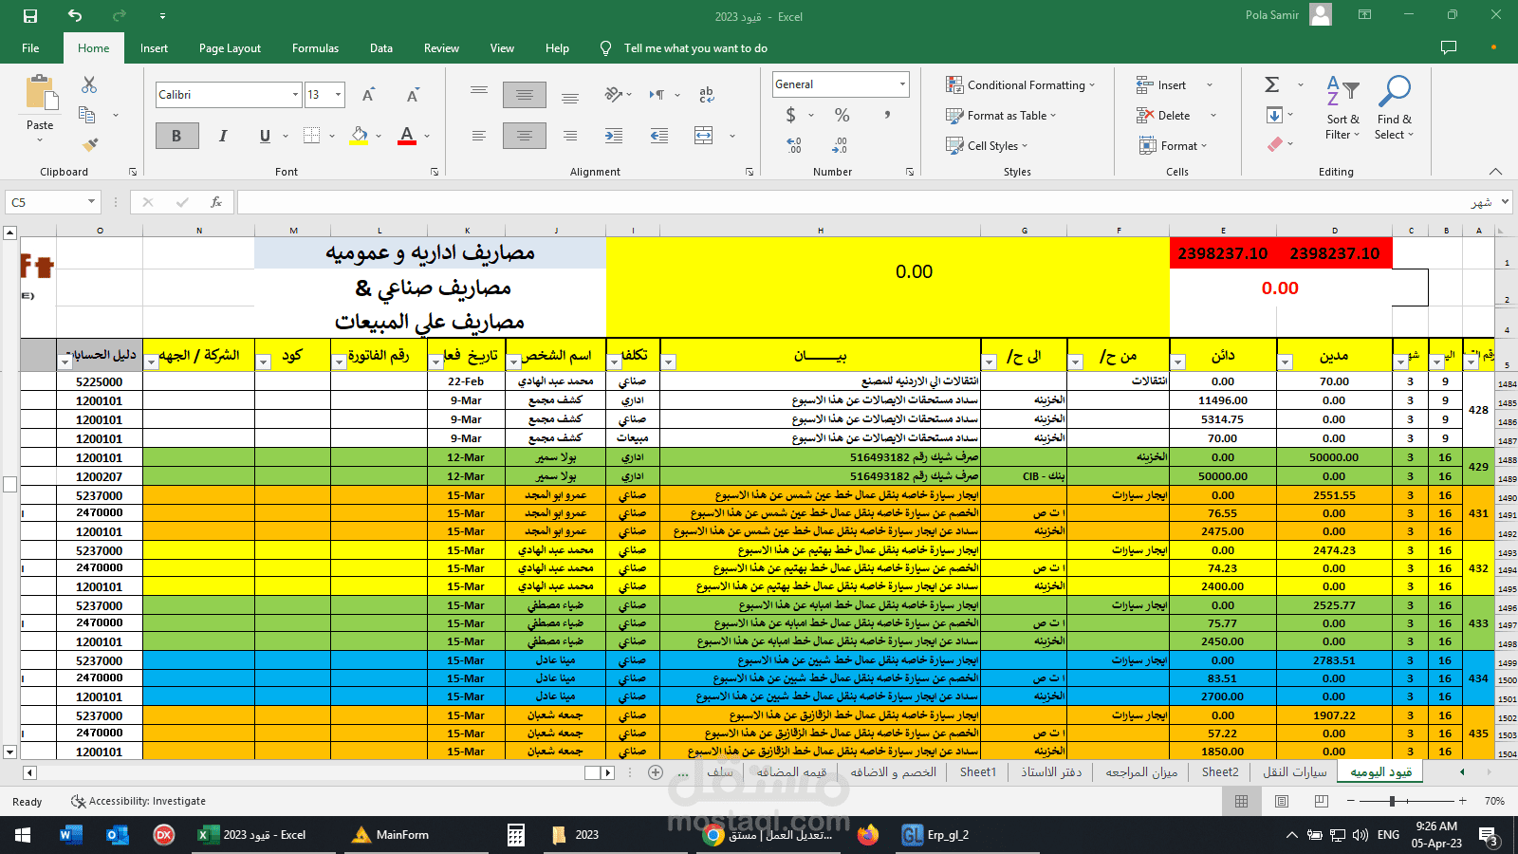The image size is (1518, 854).
Task: Click the Find & Select icon
Action: point(1394,108)
